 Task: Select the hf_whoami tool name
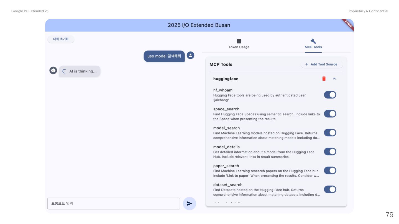click(223, 90)
